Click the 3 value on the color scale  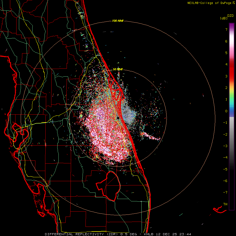click(x=226, y=76)
